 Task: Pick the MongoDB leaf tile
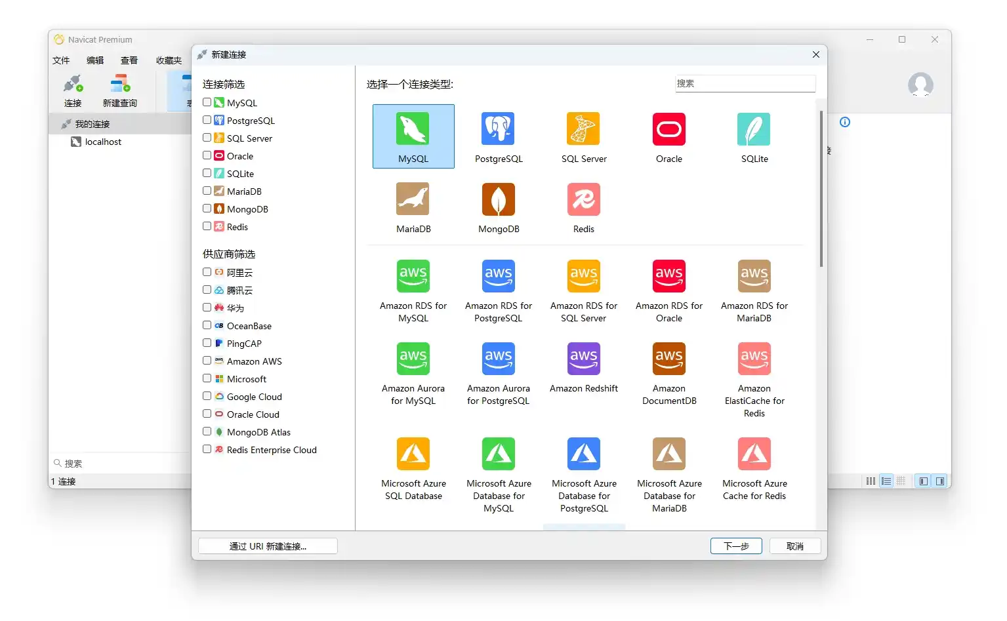tap(499, 207)
